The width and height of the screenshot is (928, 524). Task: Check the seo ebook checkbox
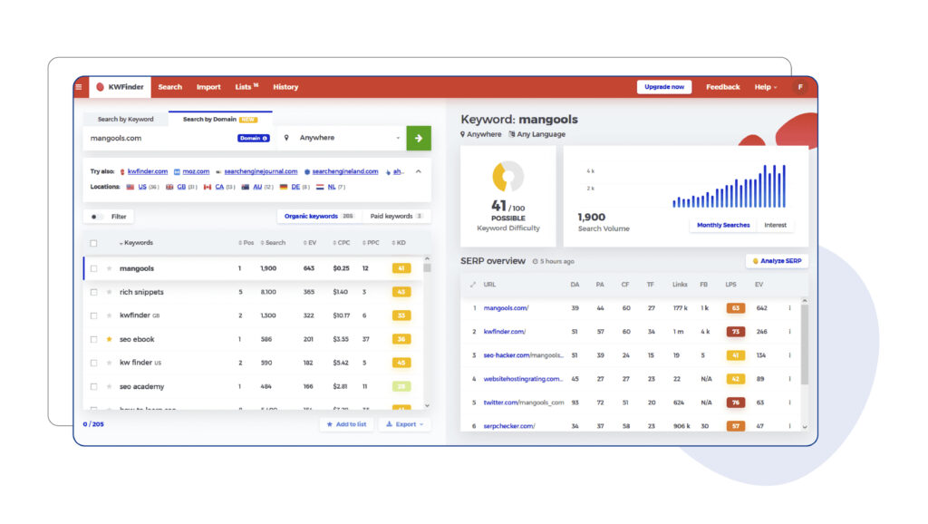pos(93,339)
